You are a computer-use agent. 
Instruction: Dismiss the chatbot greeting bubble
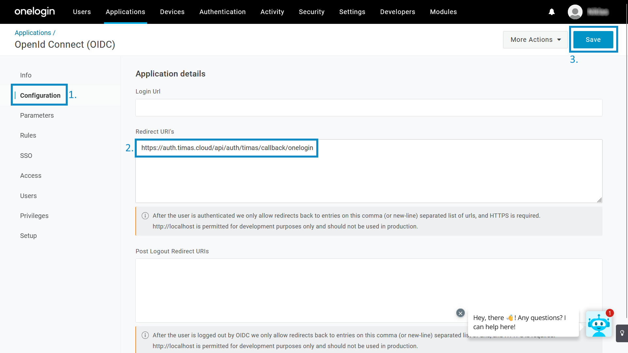461,313
